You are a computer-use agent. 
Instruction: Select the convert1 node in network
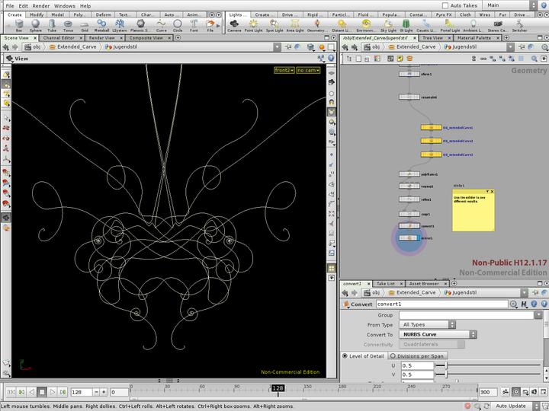click(409, 226)
